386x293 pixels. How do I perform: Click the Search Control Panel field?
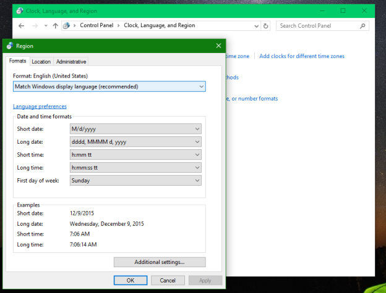[315, 26]
